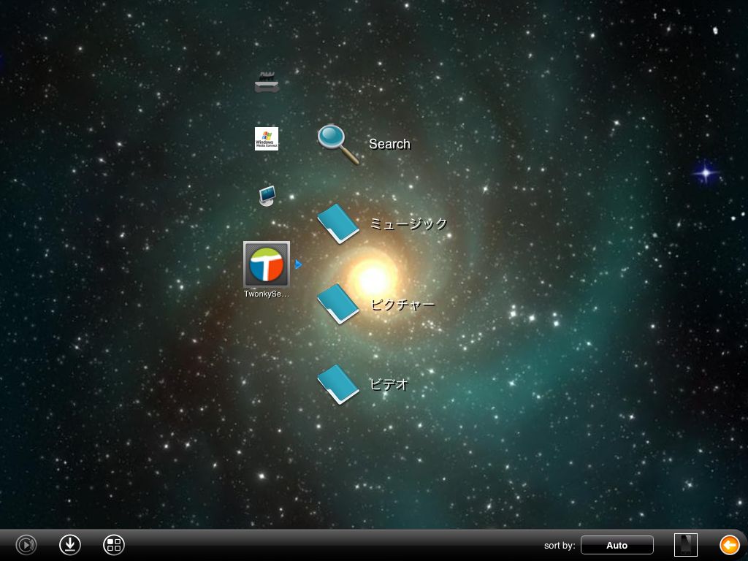Open the sort by Auto dropdown
The width and height of the screenshot is (748, 561).
[x=617, y=545]
